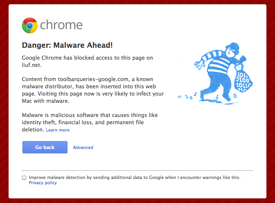The height and width of the screenshot is (203, 275).
Task: Click the Chrome logo icon
Action: click(x=30, y=25)
